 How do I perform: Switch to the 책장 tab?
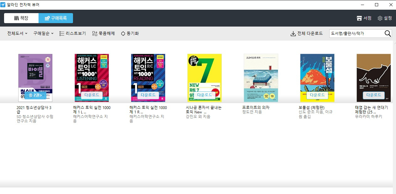[x=21, y=18]
